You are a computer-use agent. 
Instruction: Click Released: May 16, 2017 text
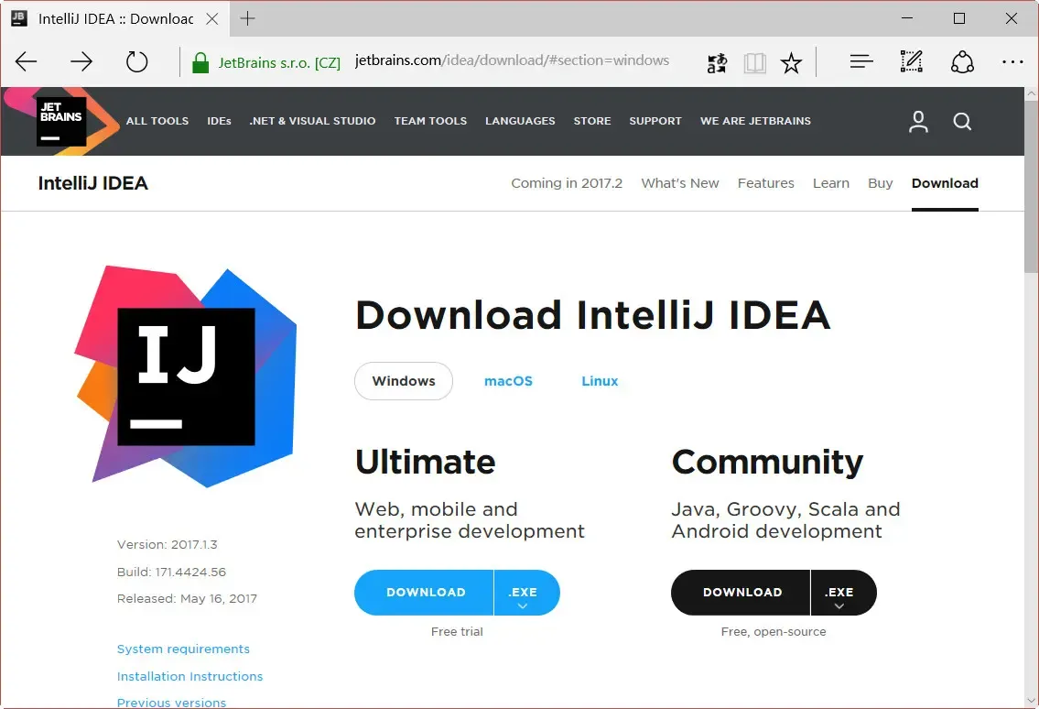pos(187,598)
